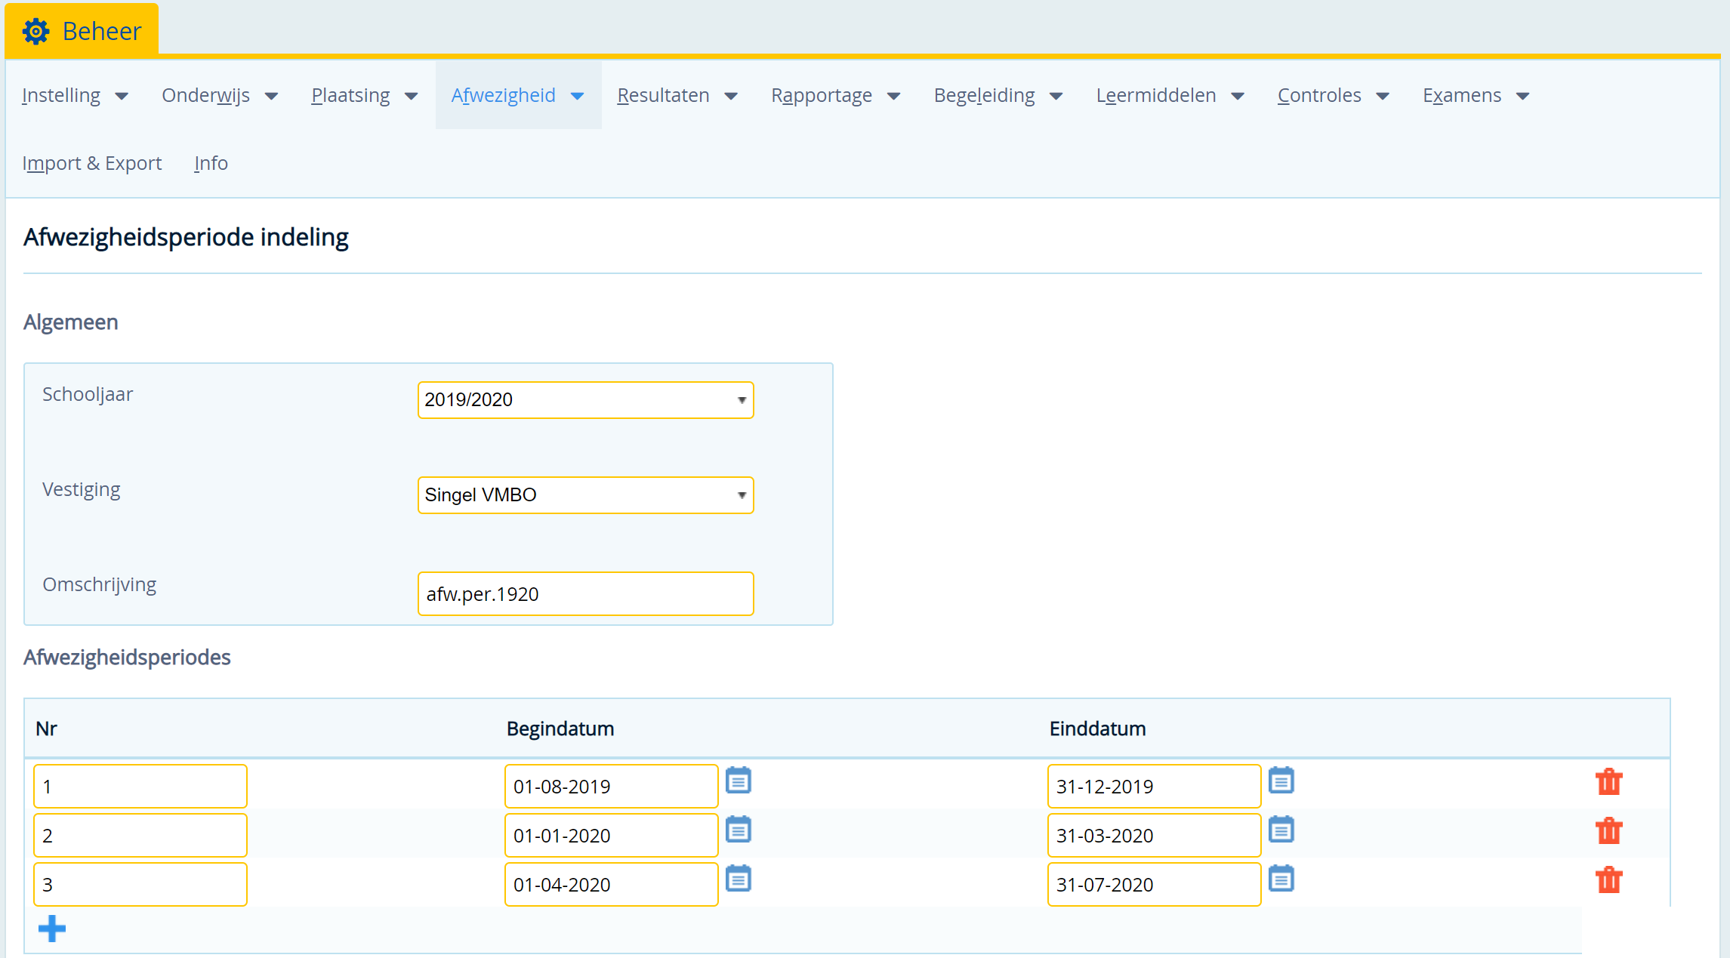Go to Import & Export
This screenshot has width=1730, height=958.
(92, 163)
